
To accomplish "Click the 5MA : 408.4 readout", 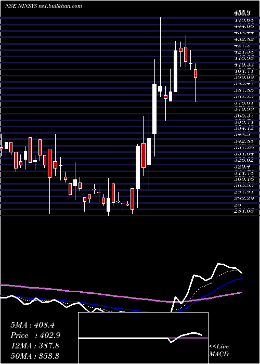I will (32, 325).
